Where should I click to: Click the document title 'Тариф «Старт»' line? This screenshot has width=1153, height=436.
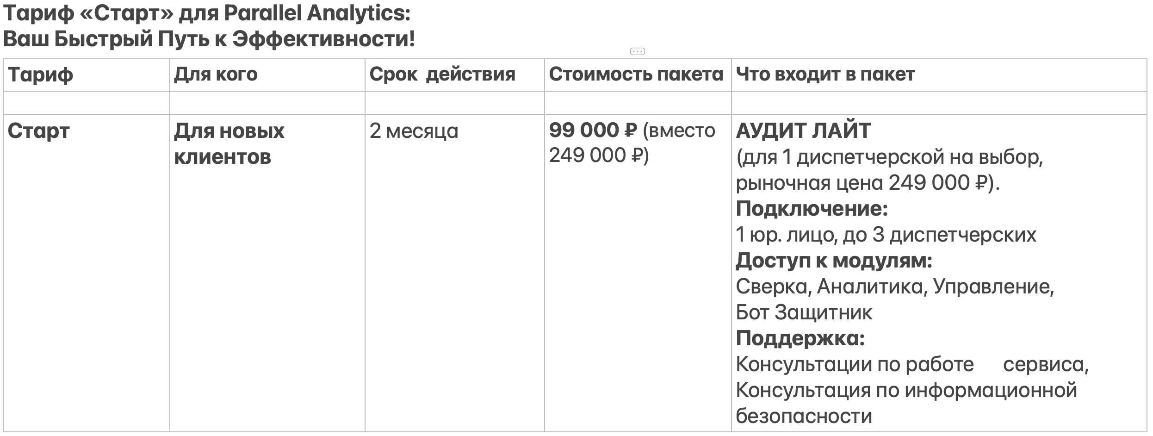tap(207, 13)
